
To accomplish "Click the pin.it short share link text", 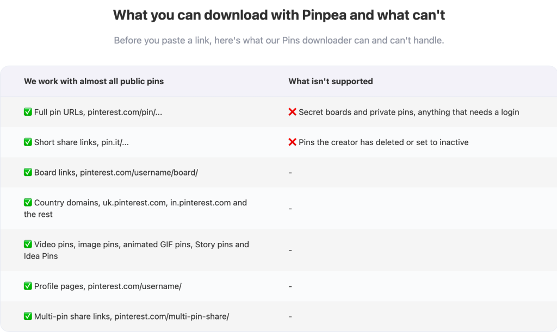I will (115, 142).
